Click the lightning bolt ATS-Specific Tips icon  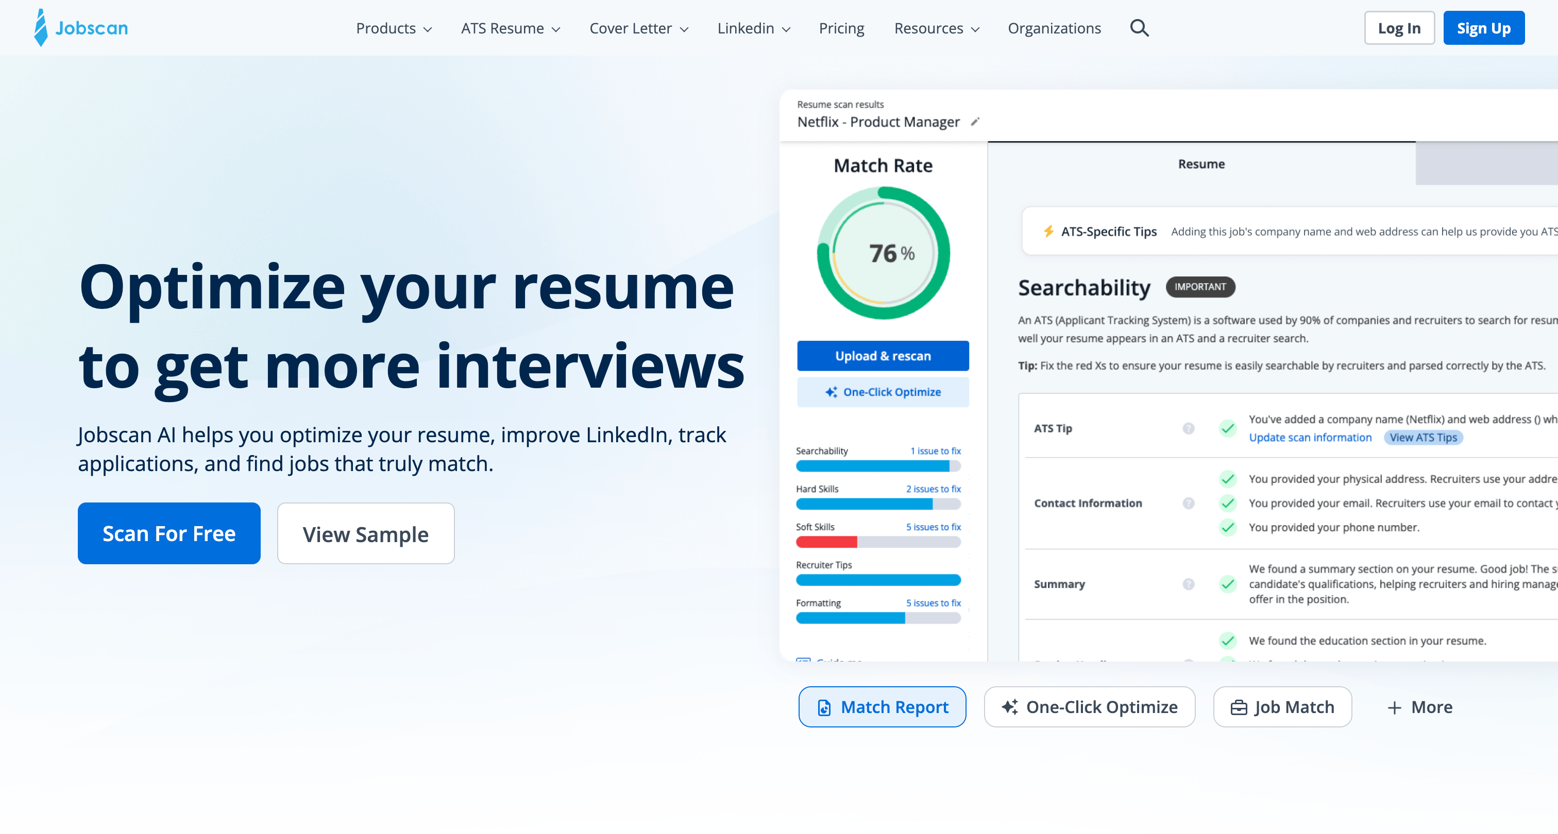pyautogui.click(x=1048, y=232)
